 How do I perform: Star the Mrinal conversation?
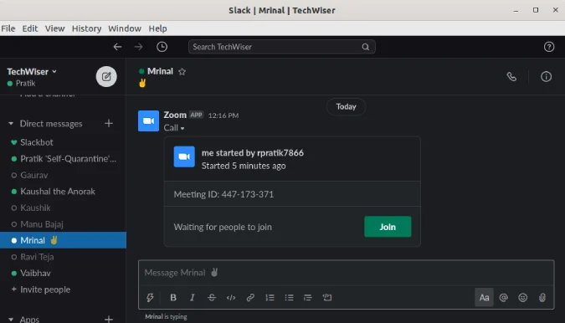[182, 72]
